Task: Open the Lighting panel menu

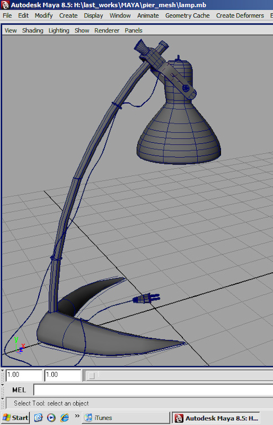Action: (x=59, y=30)
